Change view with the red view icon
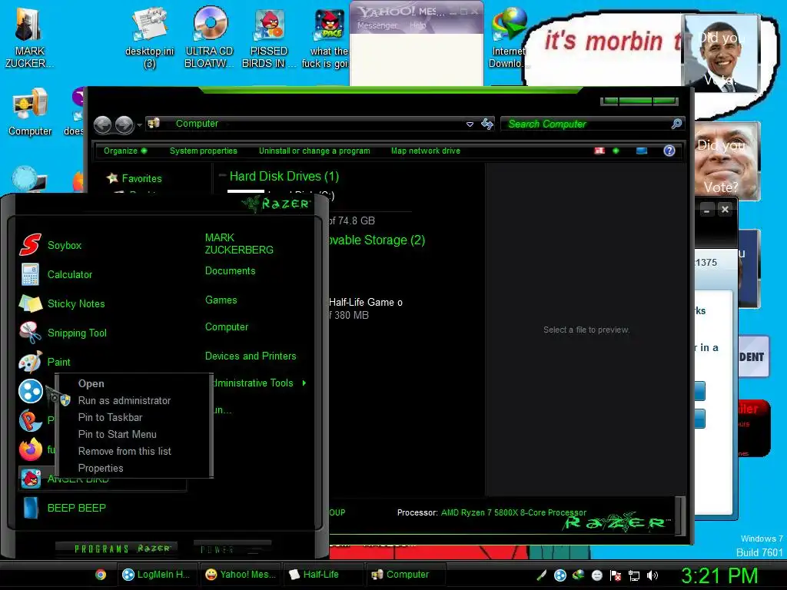This screenshot has width=787, height=590. click(x=599, y=151)
